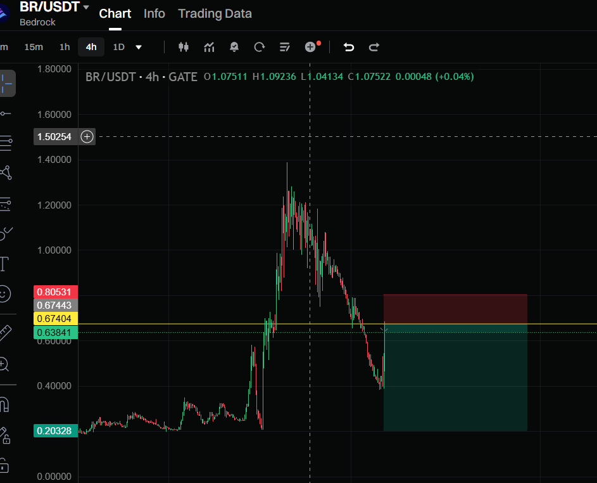
Task: Click the 1.50254 crosshair price label
Action: (x=56, y=136)
